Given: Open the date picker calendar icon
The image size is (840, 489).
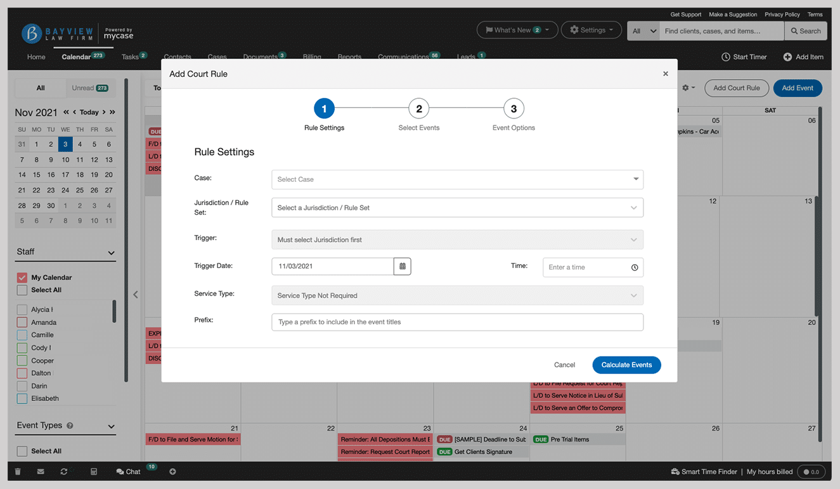Looking at the screenshot, I should (x=402, y=266).
